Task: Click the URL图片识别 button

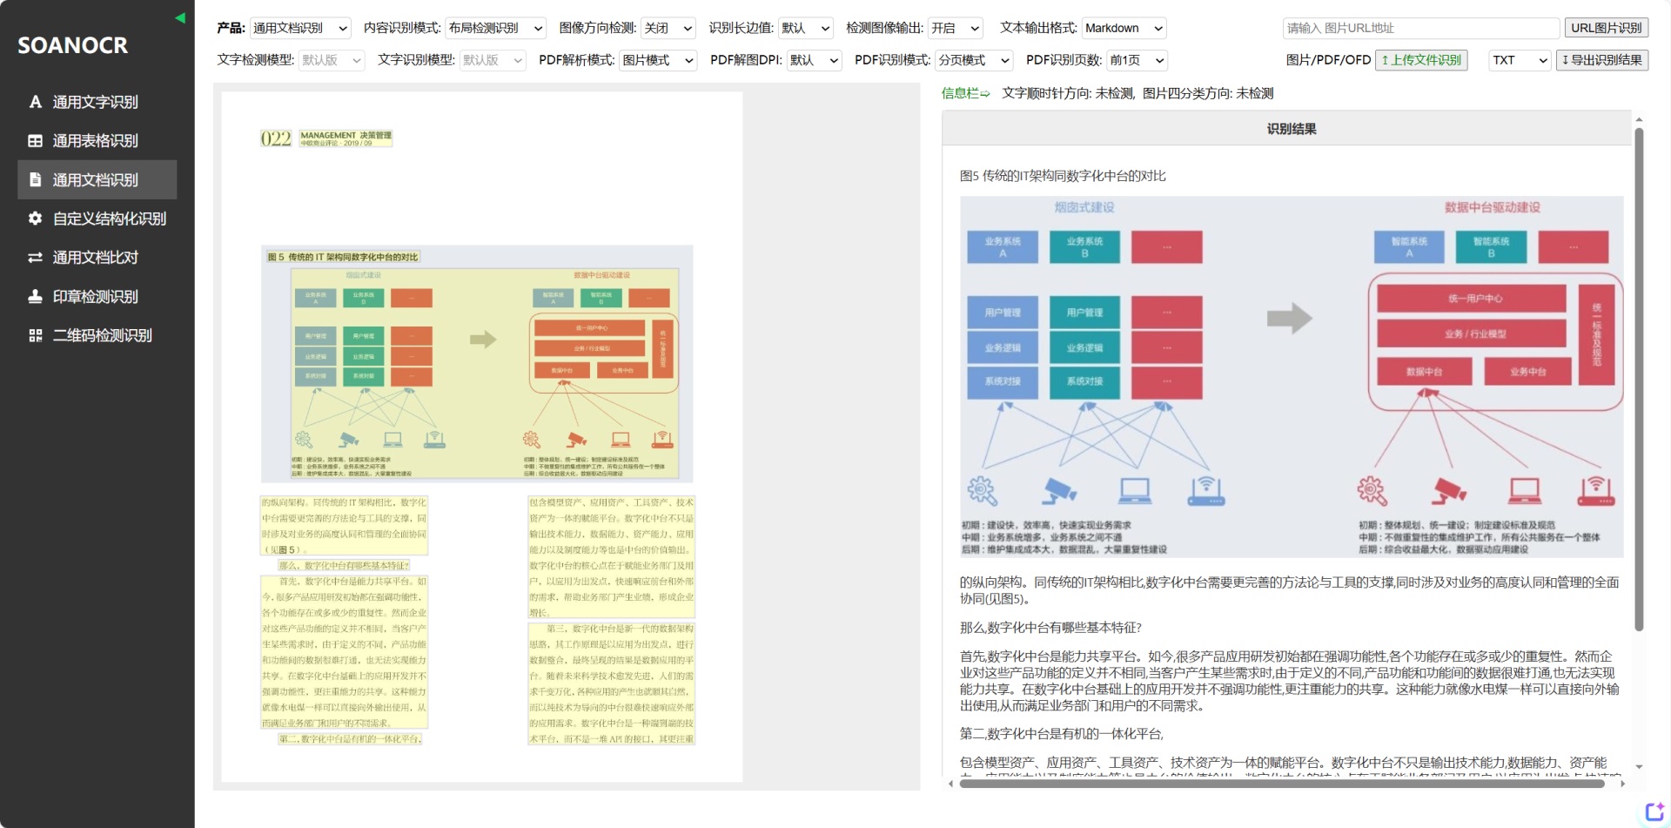Action: [x=1606, y=28]
